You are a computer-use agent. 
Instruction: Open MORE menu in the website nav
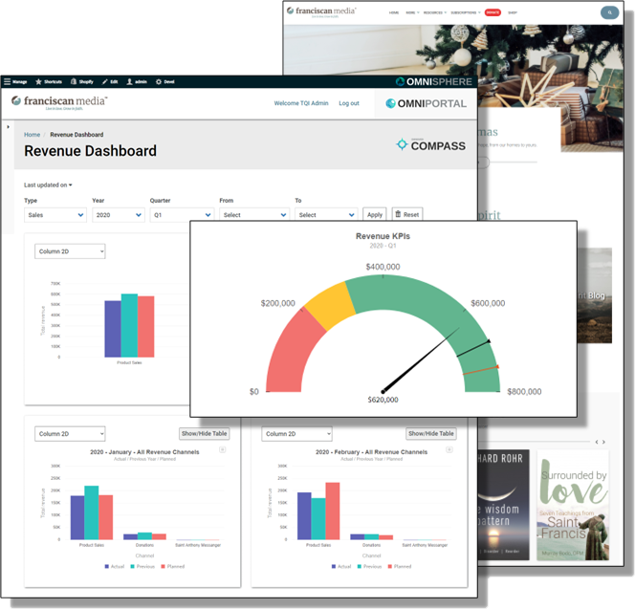tap(412, 12)
